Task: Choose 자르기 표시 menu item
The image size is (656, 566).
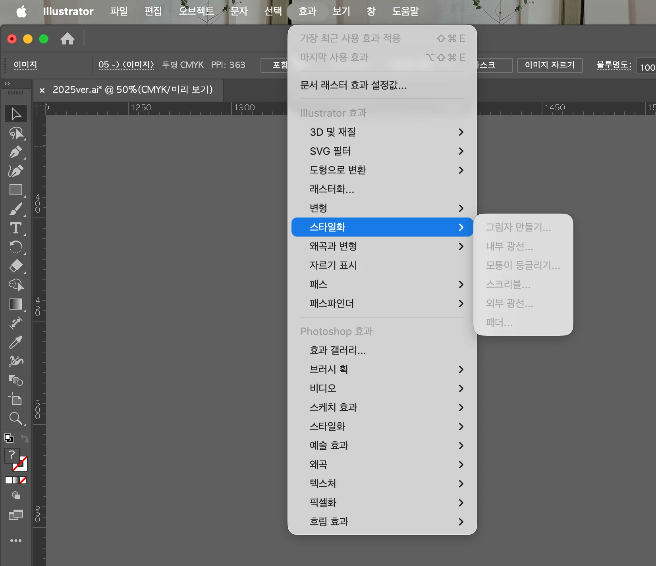Action: click(382, 265)
